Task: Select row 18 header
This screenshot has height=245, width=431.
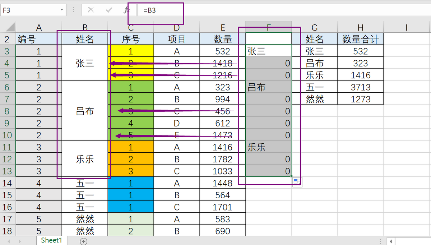Action: point(8,231)
